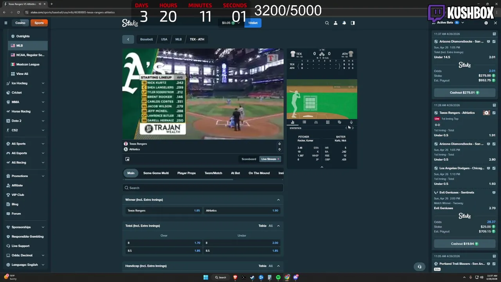Reload the page with the browser refresh icon
Screen dimensions: 501x282
(x=18, y=12)
